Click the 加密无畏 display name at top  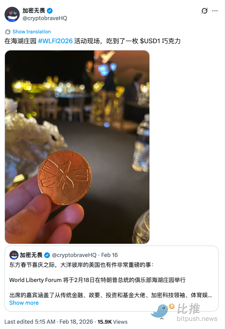coord(34,11)
